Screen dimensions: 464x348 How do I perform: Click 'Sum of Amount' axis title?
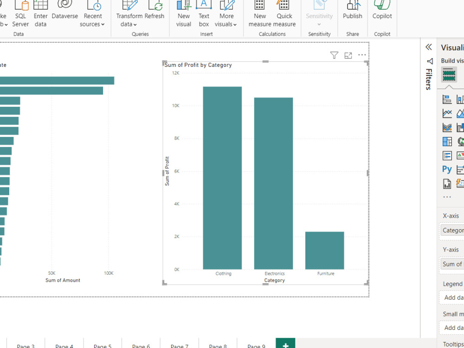(63, 280)
